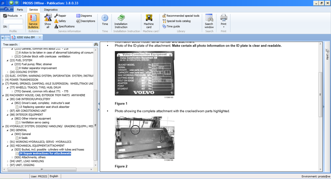Click the back navigation arrow
Screen dimensions: 331x179
[x=11, y=3]
